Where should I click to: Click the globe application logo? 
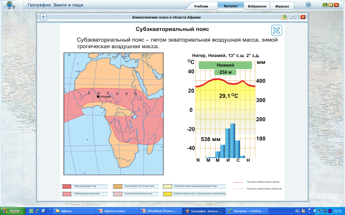pyautogui.click(x=10, y=5)
